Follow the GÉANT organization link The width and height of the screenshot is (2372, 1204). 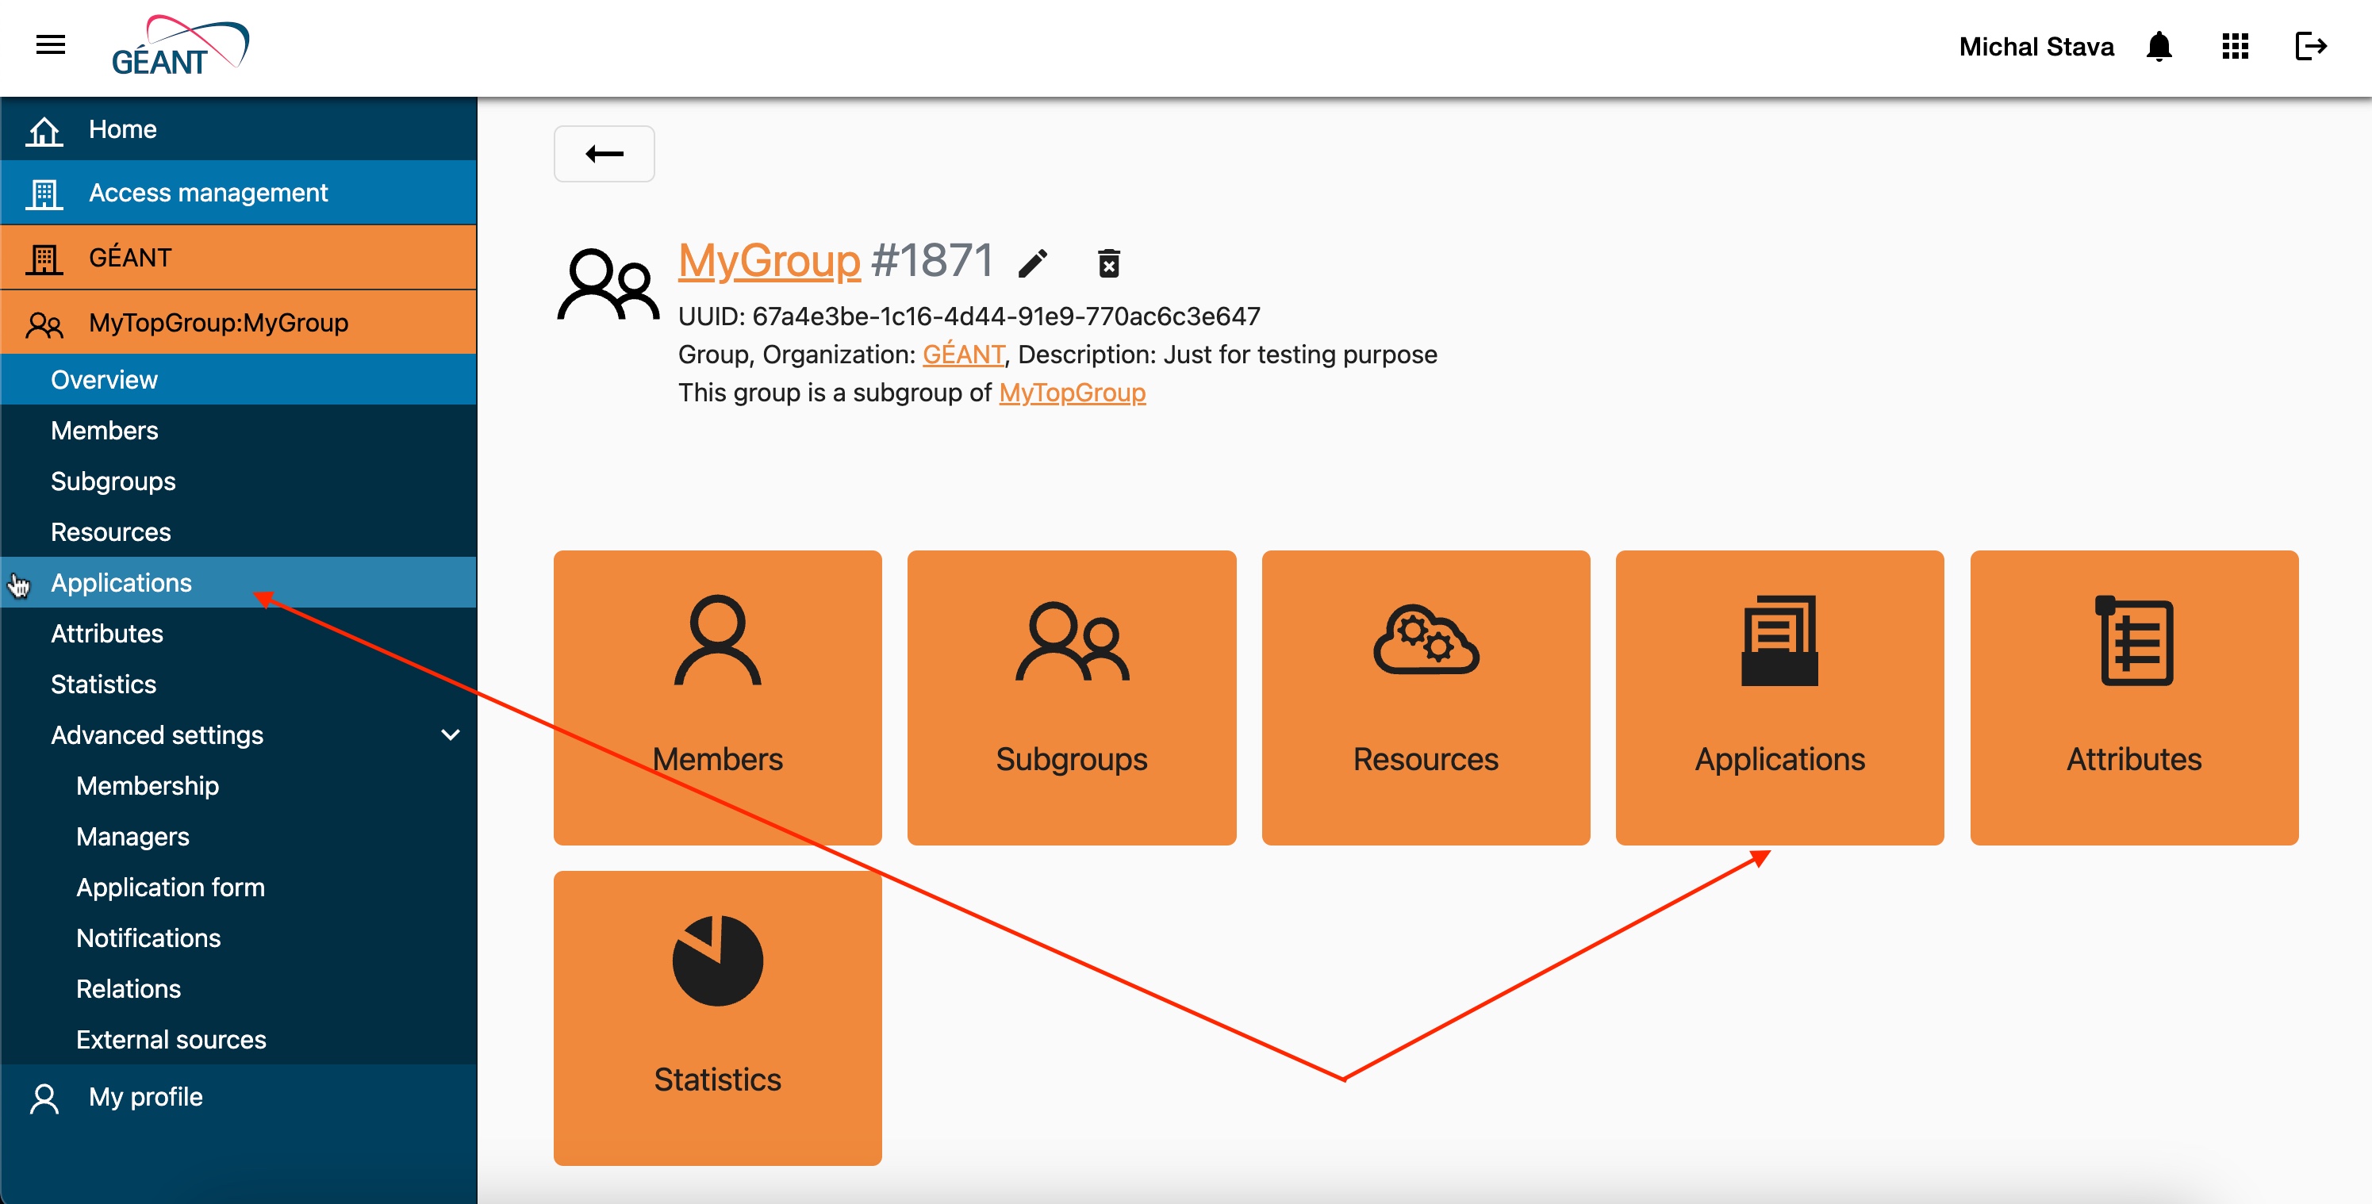(963, 354)
